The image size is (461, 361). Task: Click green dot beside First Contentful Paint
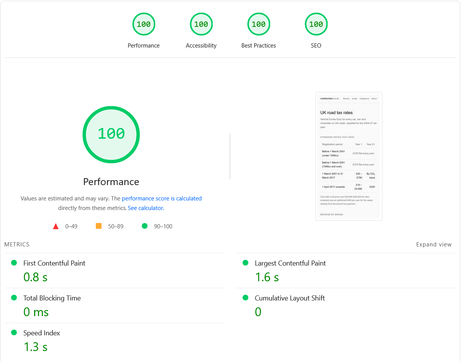pyautogui.click(x=14, y=263)
